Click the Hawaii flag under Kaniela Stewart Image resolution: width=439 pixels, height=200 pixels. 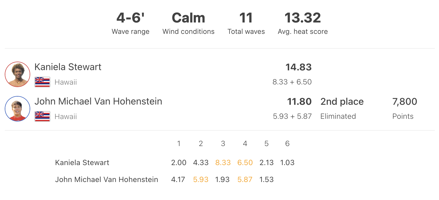click(42, 82)
